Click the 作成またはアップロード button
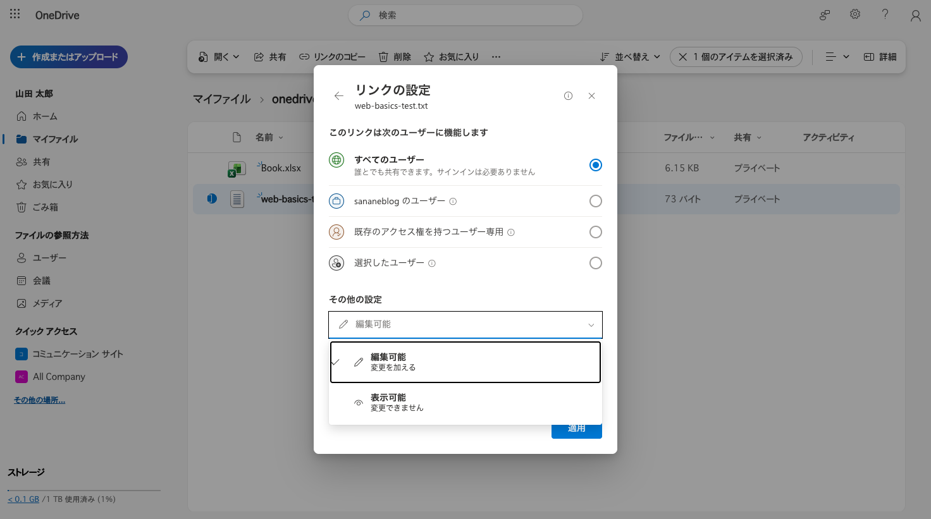 (x=69, y=57)
